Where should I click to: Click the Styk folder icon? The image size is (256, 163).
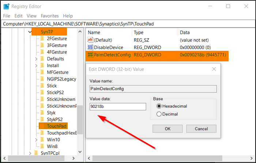tap(42, 113)
